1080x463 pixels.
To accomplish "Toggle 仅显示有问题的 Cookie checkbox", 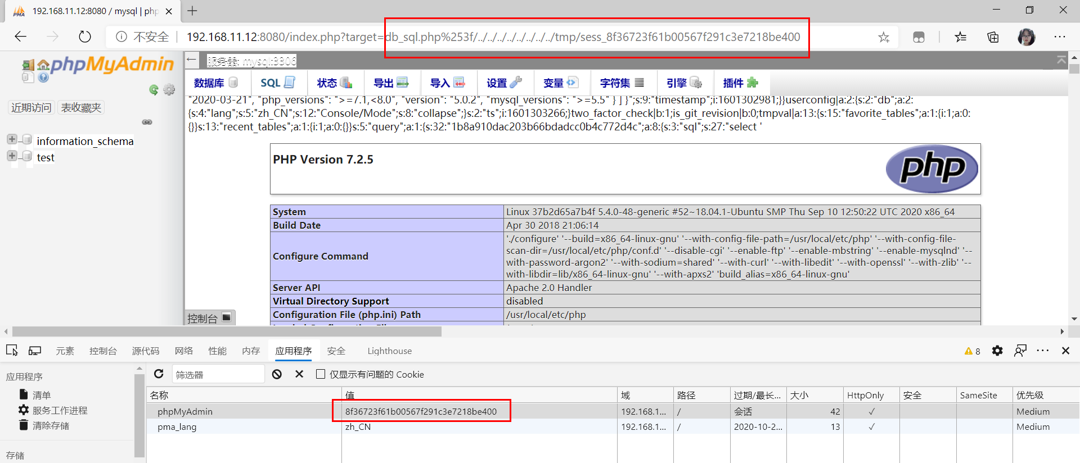I will [x=321, y=374].
